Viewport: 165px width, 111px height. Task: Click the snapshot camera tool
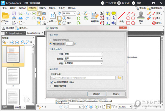[x=44, y=13]
